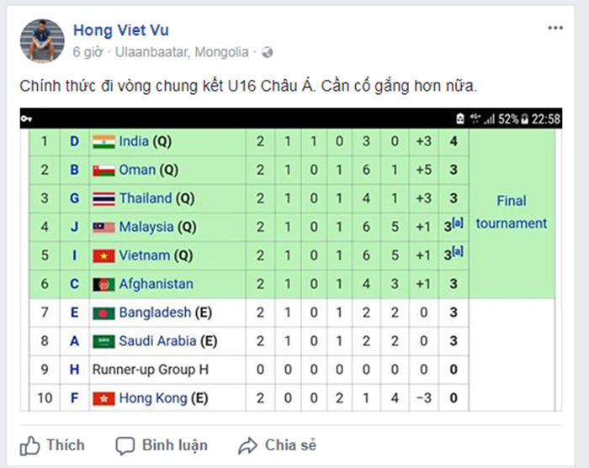Click the [a] footnote in the Malaysia row
This screenshot has width=589, height=468.
(x=457, y=223)
